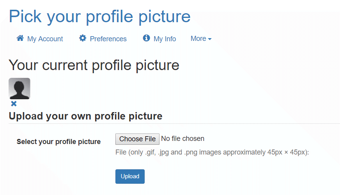The width and height of the screenshot is (340, 195).
Task: Open the More dropdown menu
Action: (201, 39)
